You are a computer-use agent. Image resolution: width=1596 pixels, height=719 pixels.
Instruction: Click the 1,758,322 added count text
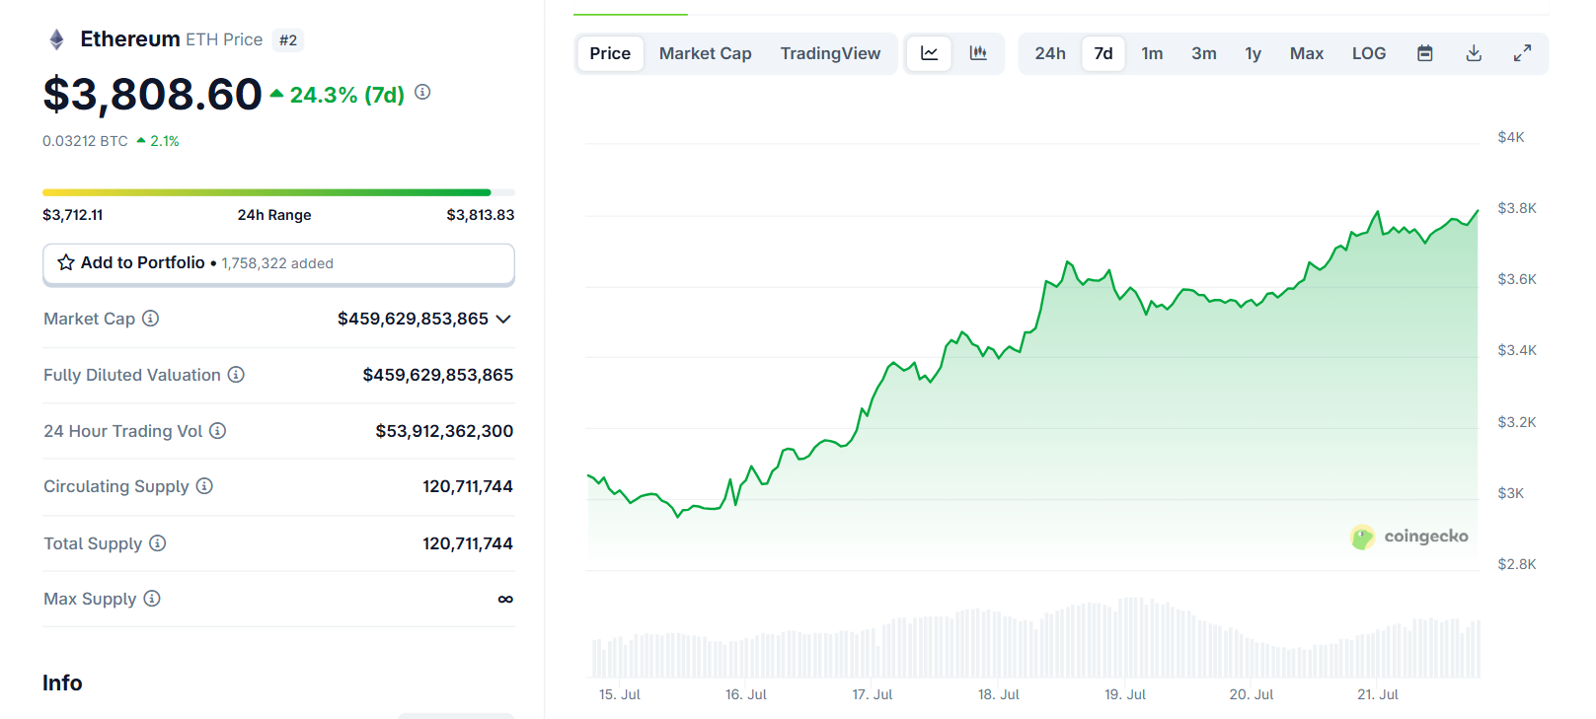pos(277,263)
